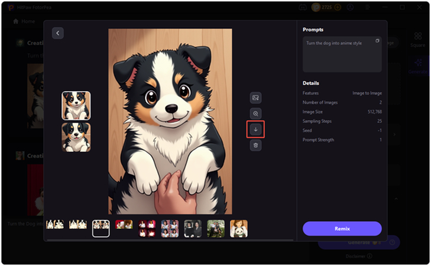The width and height of the screenshot is (431, 266).
Task: Open the Discord icon in the title bar
Action: pos(303,8)
